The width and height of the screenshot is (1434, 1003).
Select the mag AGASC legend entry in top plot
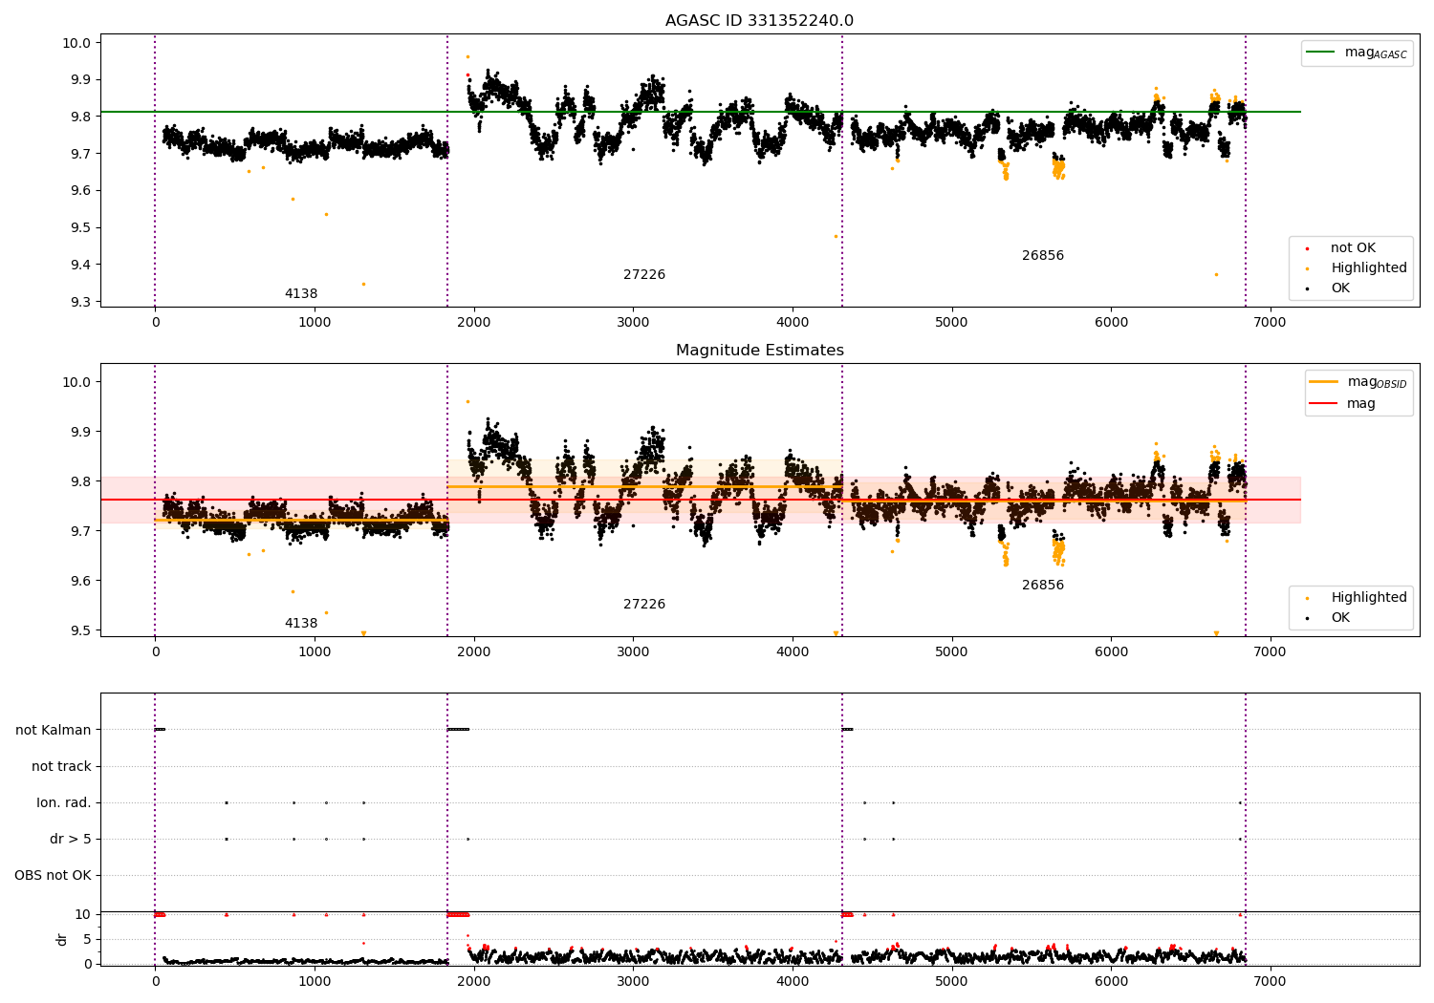click(1357, 53)
